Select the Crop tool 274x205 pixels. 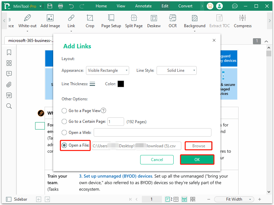[x=90, y=21]
